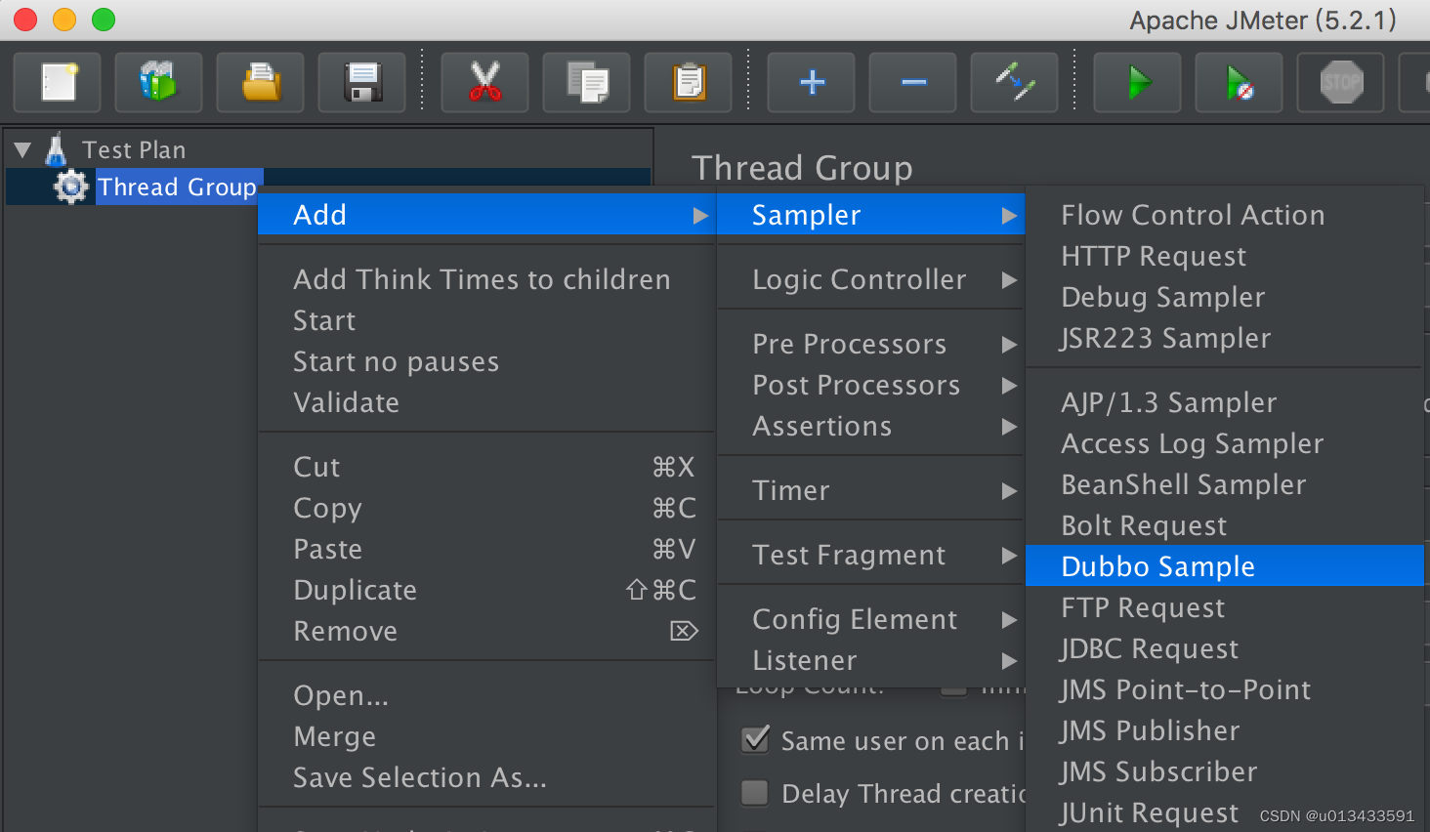1430x832 pixels.
Task: Click the yellow minimize window button
Action: [x=64, y=20]
